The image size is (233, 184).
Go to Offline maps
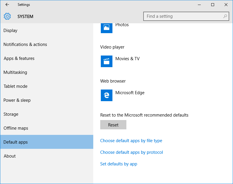pos(47,128)
